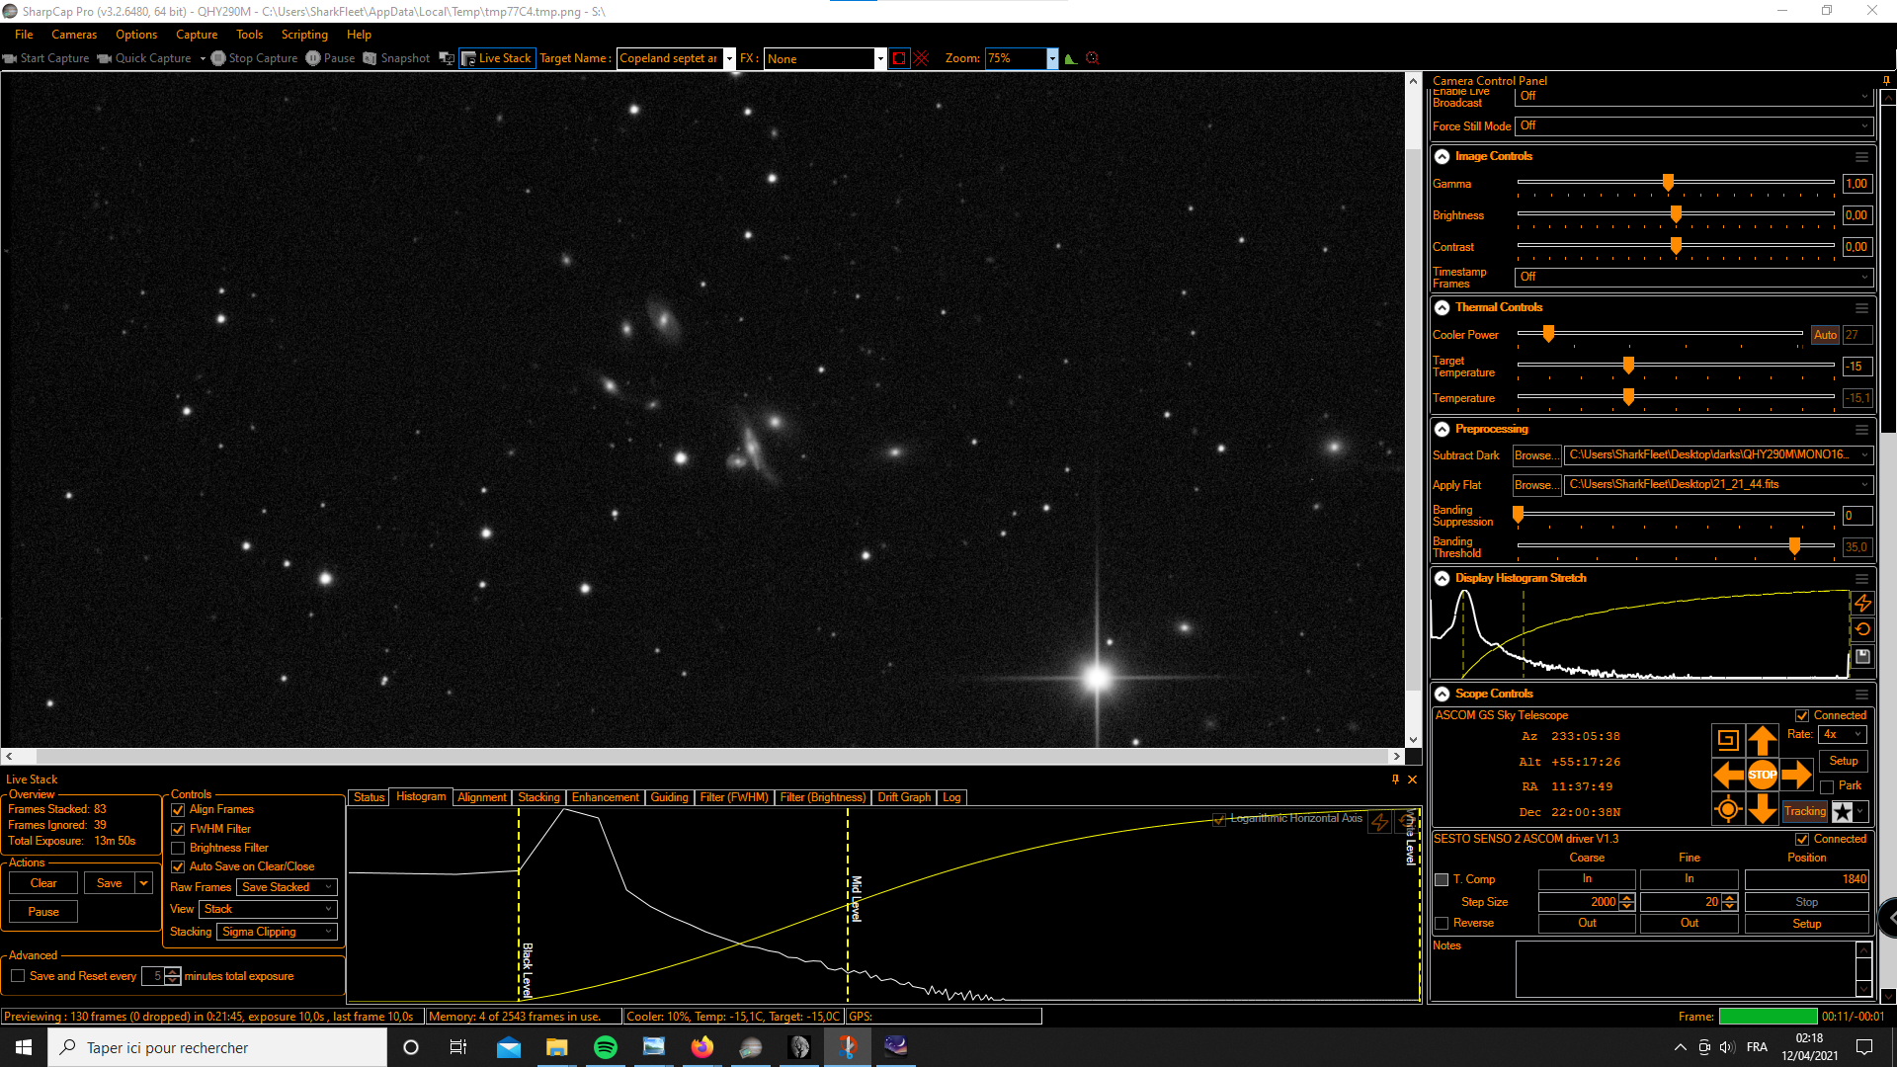Open the telescope Rate dropdown
This screenshot has width=1897, height=1067.
(1842, 734)
